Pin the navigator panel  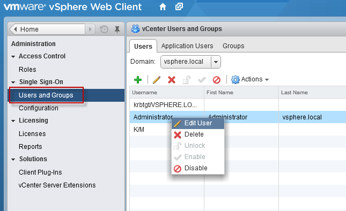pos(117,29)
